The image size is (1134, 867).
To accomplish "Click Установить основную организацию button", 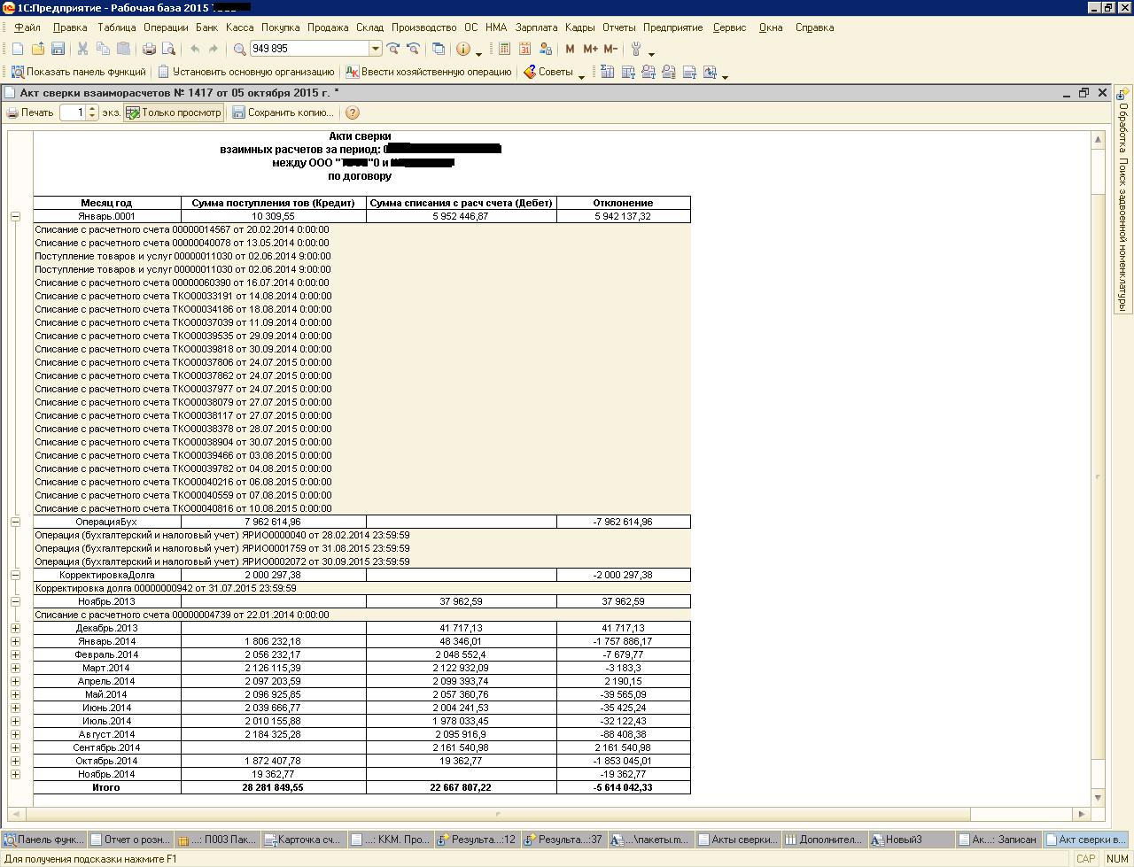I will click(246, 72).
